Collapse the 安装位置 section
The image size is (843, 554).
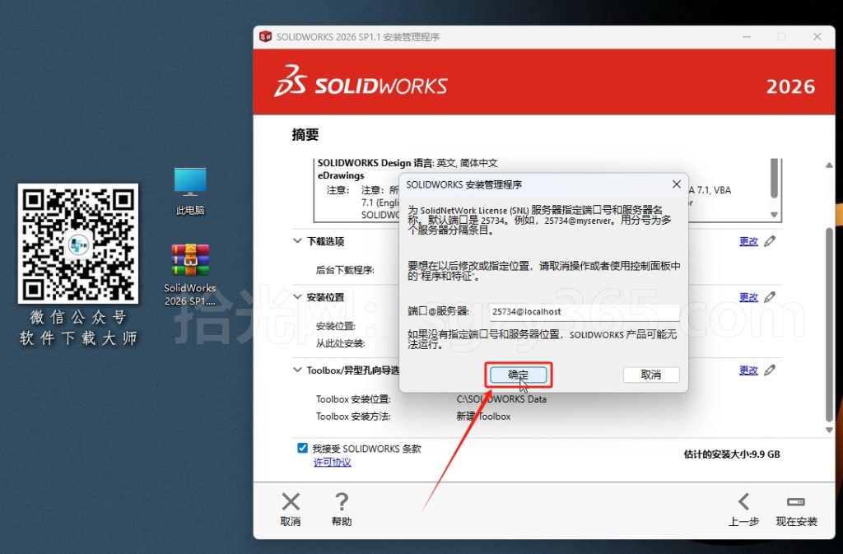[297, 297]
